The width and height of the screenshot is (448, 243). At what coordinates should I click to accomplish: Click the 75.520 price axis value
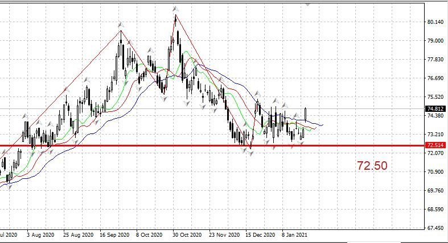tap(435, 97)
